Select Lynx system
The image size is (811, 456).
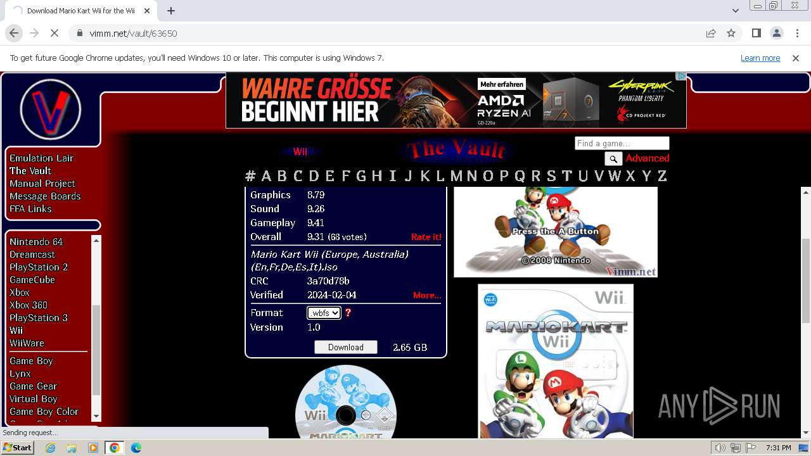20,374
